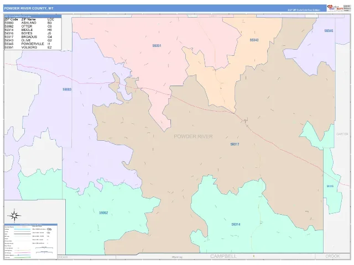Click the CAMPBELL county label
The image size is (354, 265).
pos(223,256)
